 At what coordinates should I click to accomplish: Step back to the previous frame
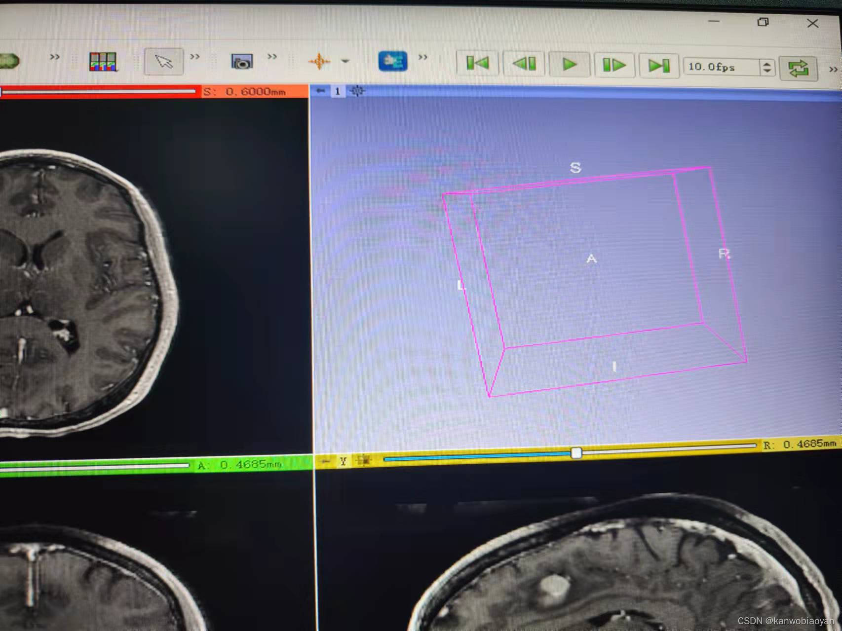click(x=524, y=64)
